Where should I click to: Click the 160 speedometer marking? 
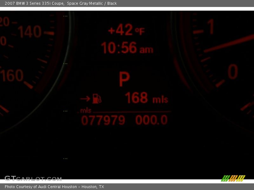(x=12, y=75)
